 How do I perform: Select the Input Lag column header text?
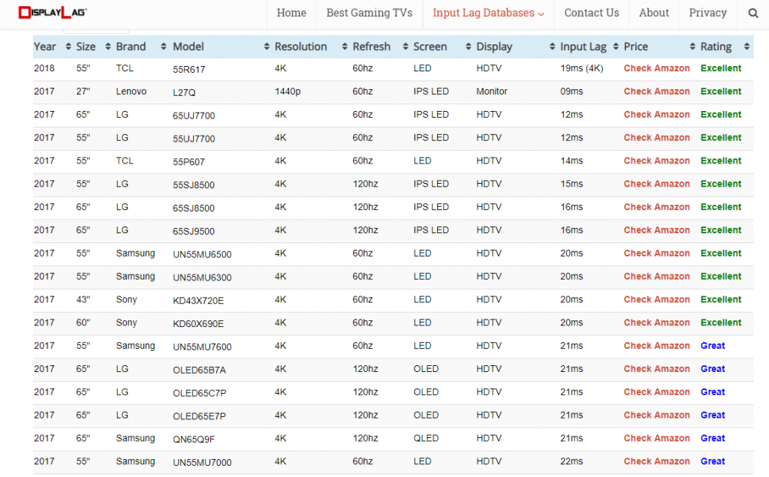(583, 47)
